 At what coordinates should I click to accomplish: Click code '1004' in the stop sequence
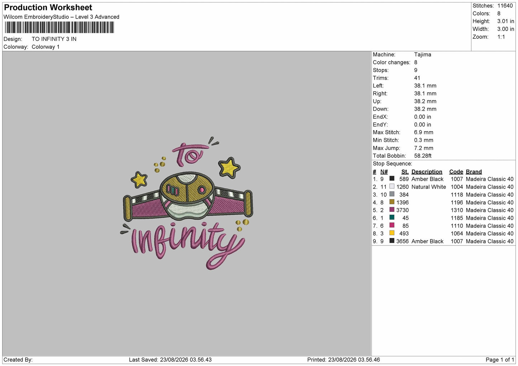coord(457,187)
